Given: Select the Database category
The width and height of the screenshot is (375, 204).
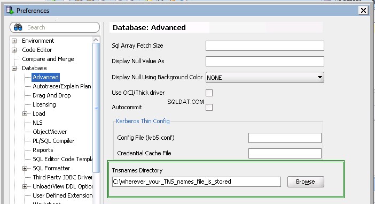Looking at the screenshot, I should [34, 68].
